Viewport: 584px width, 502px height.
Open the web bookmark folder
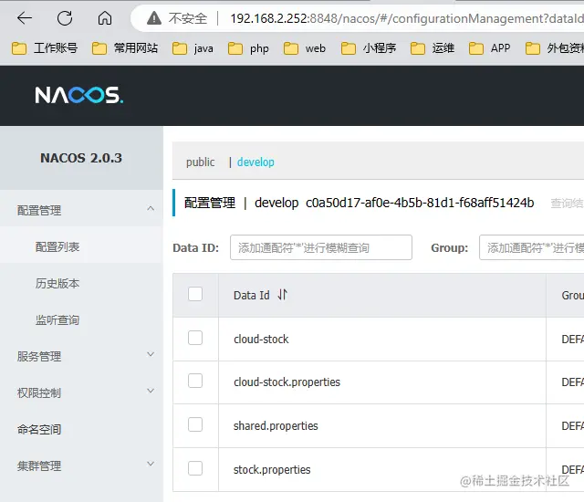[x=304, y=48]
